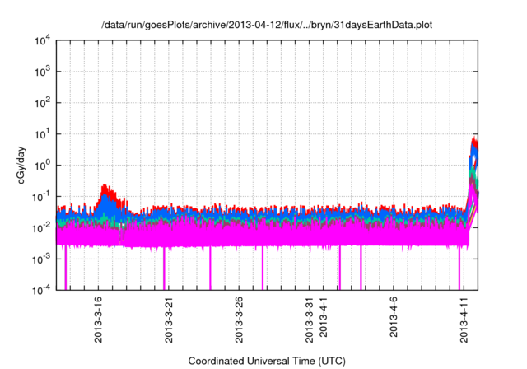Screen dimensions: 527x369
Task: Click the 10^3 y-axis tick label
Action: point(42,72)
